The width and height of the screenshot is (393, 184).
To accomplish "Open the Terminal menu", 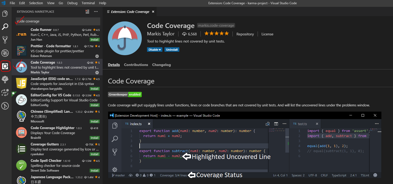I will (88, 3).
